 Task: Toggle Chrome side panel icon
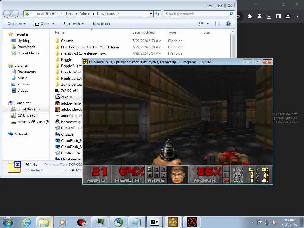click(x=278, y=17)
